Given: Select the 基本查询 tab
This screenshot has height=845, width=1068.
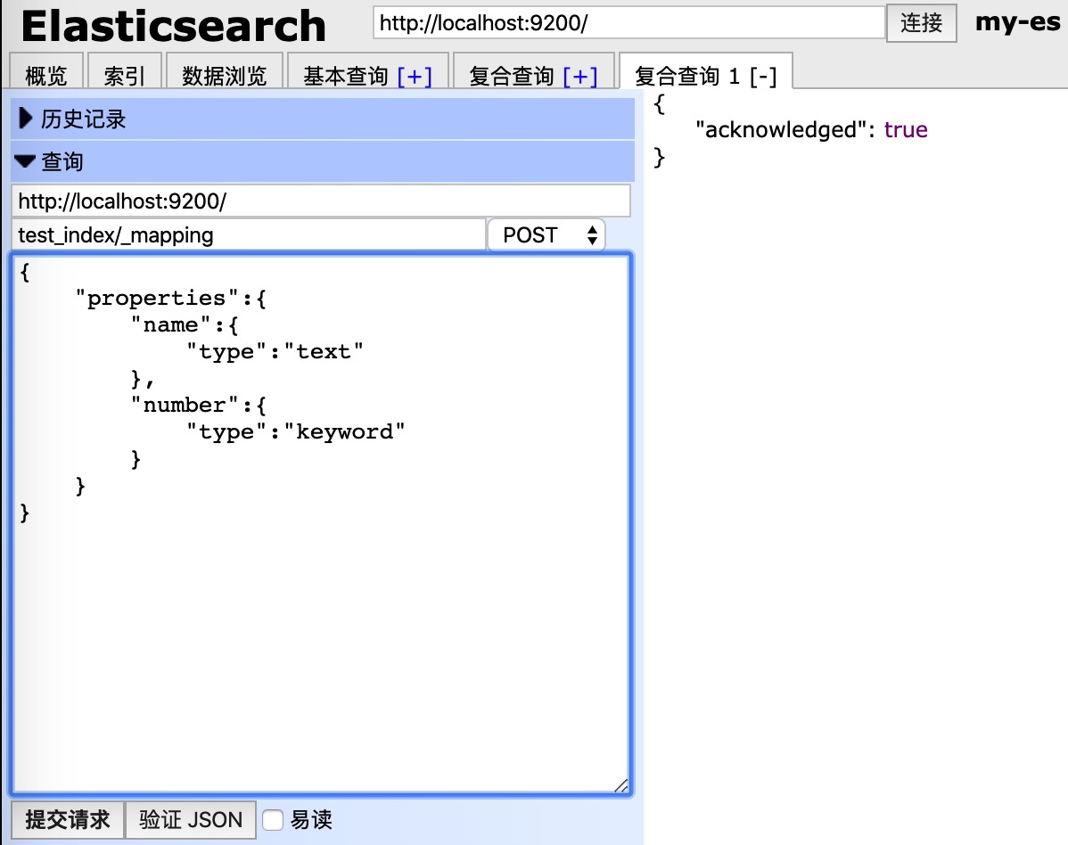Looking at the screenshot, I should click(345, 76).
